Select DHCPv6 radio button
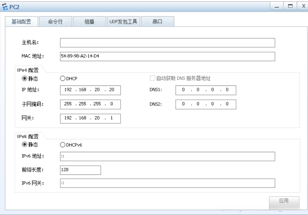This screenshot has width=308, height=215. (x=63, y=145)
